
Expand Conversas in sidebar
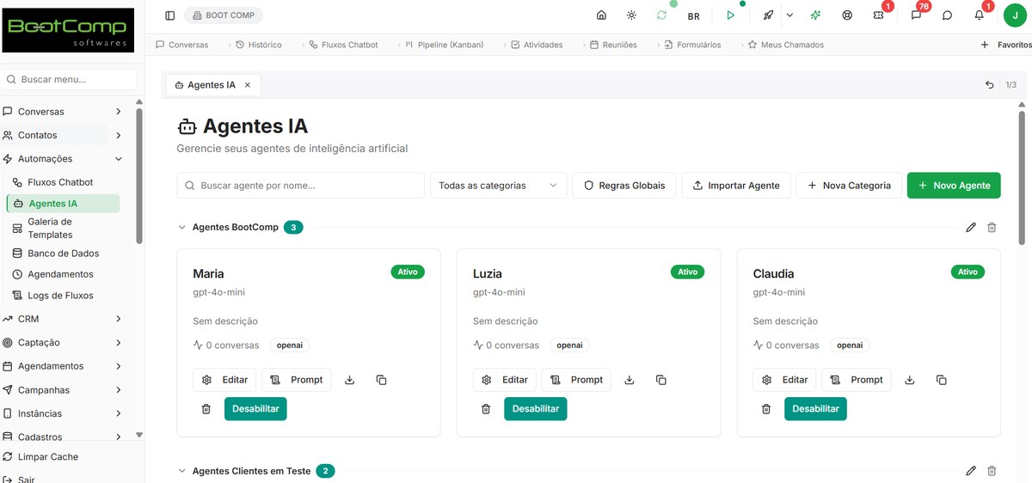click(x=62, y=112)
